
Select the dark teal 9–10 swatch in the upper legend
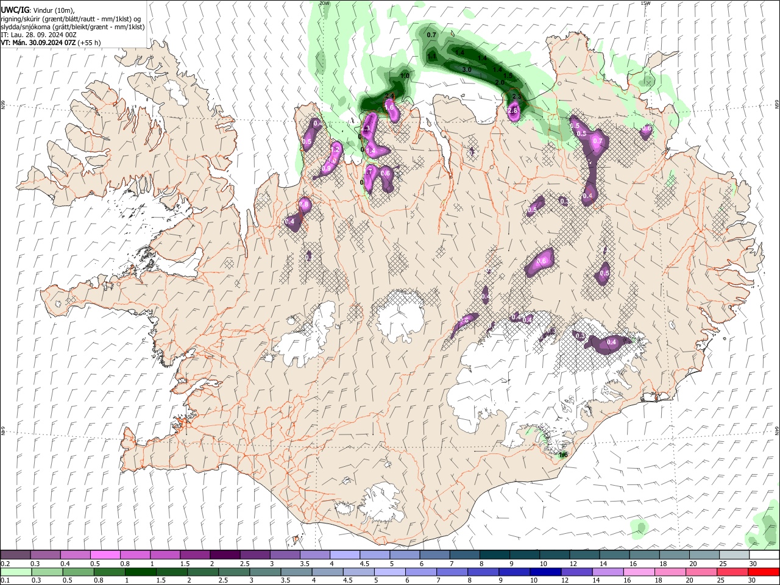point(524,555)
